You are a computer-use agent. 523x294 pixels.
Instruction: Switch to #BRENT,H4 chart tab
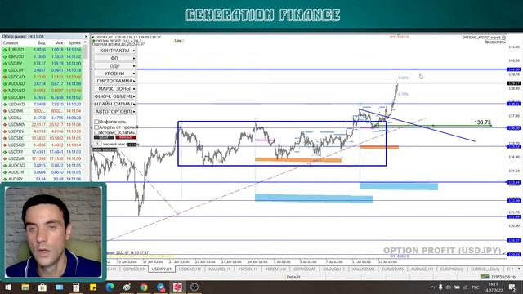275,269
